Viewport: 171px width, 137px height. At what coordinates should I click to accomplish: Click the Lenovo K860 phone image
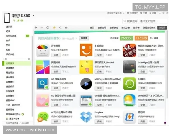tap(7, 18)
